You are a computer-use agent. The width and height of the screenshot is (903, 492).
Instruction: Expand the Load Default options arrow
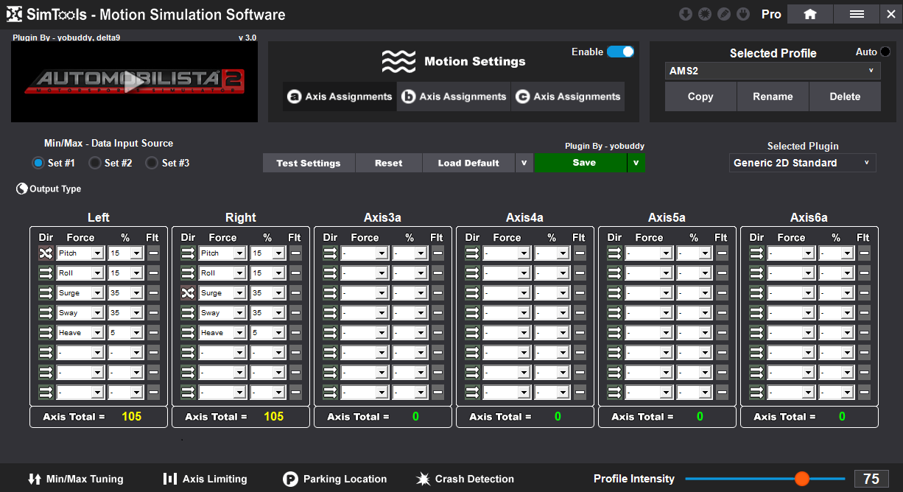tap(524, 163)
